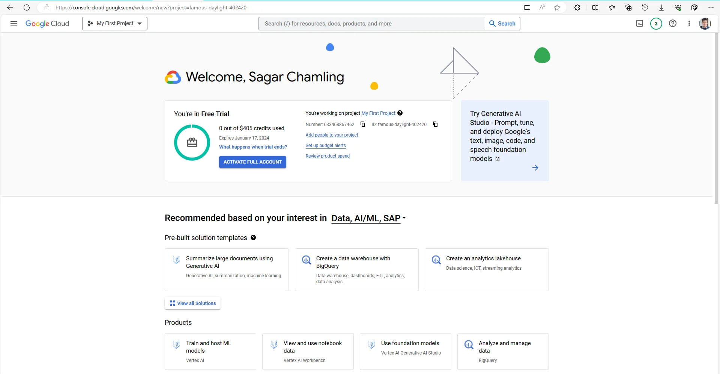Click Review product spend link
The width and height of the screenshot is (720, 374).
[x=328, y=156]
